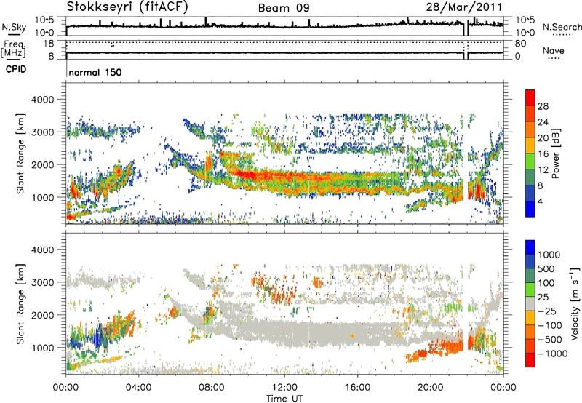Image resolution: width=582 pixels, height=403 pixels.
Task: Click the 'Freq. [MHz]' axis label
Action: coord(14,49)
